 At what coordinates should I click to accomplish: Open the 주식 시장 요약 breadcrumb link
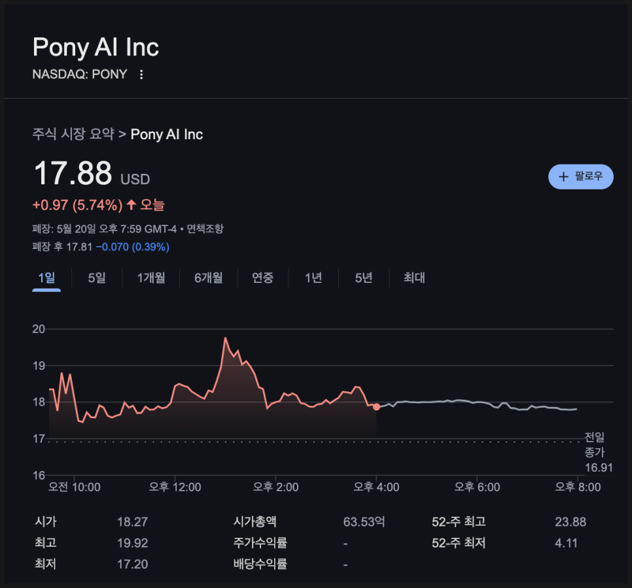click(x=73, y=134)
